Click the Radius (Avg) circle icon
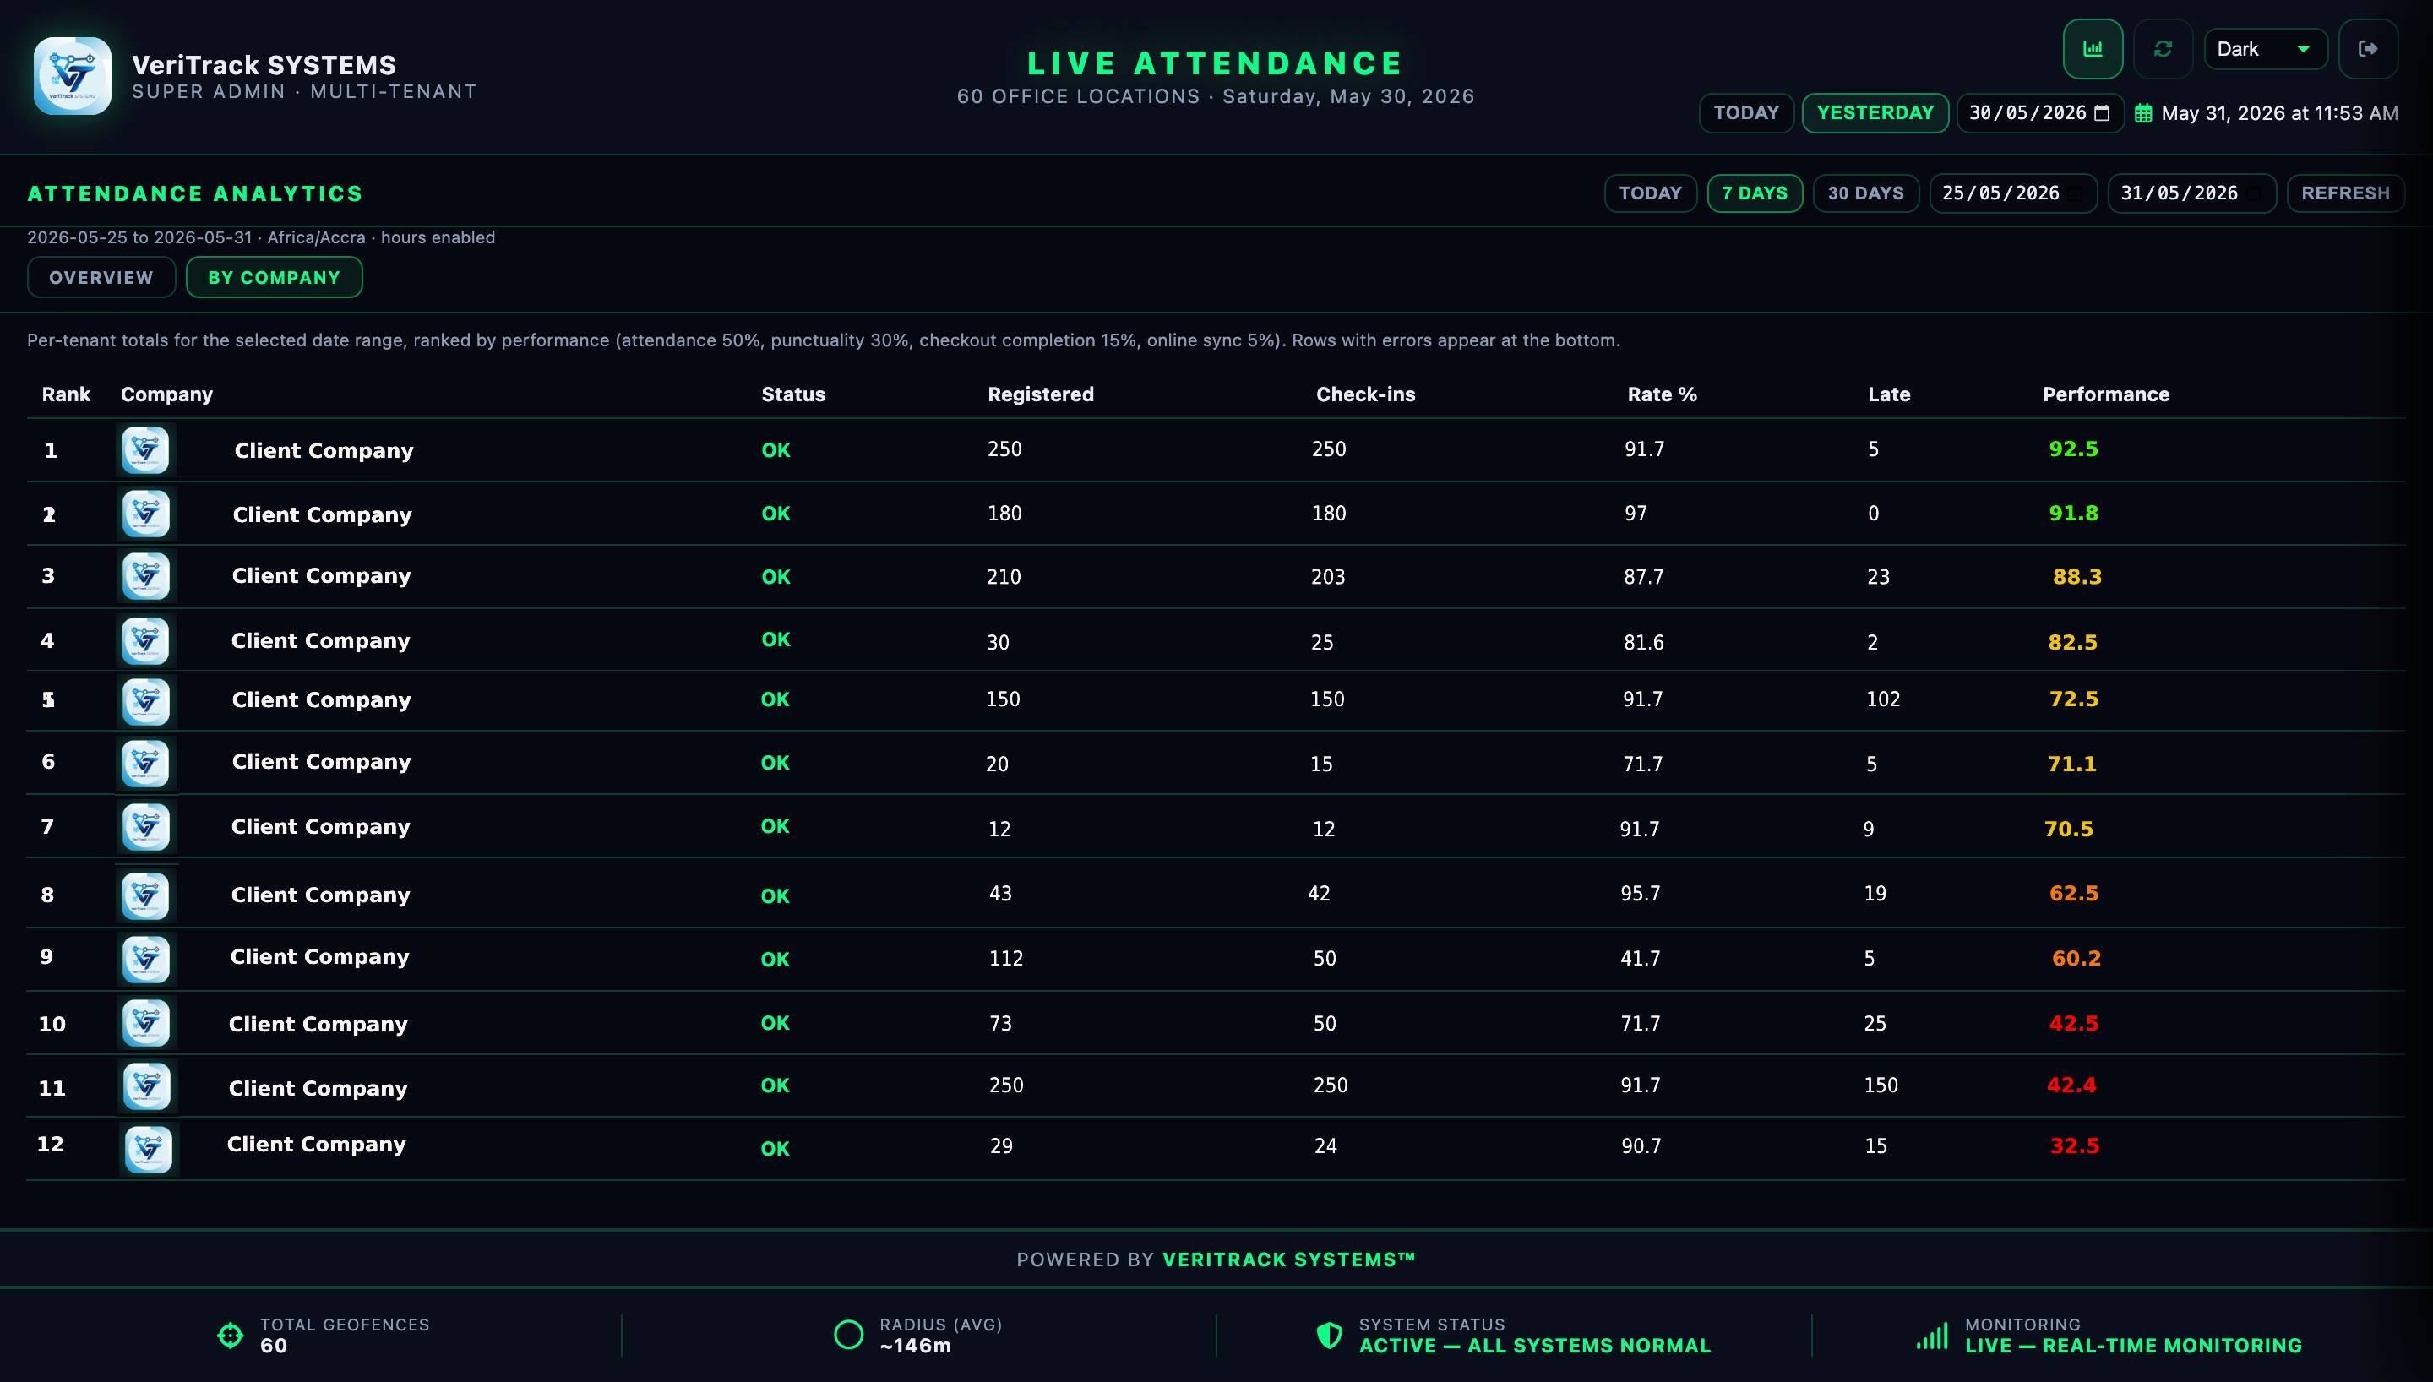Screen dimensions: 2433x1382 848,1336
